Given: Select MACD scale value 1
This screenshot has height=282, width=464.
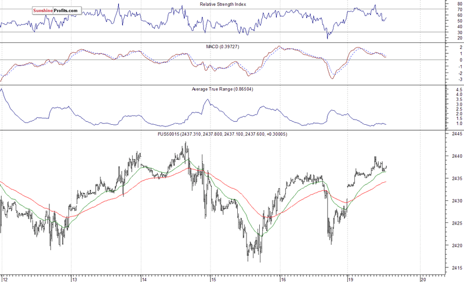Looking at the screenshot, I should [461, 54].
